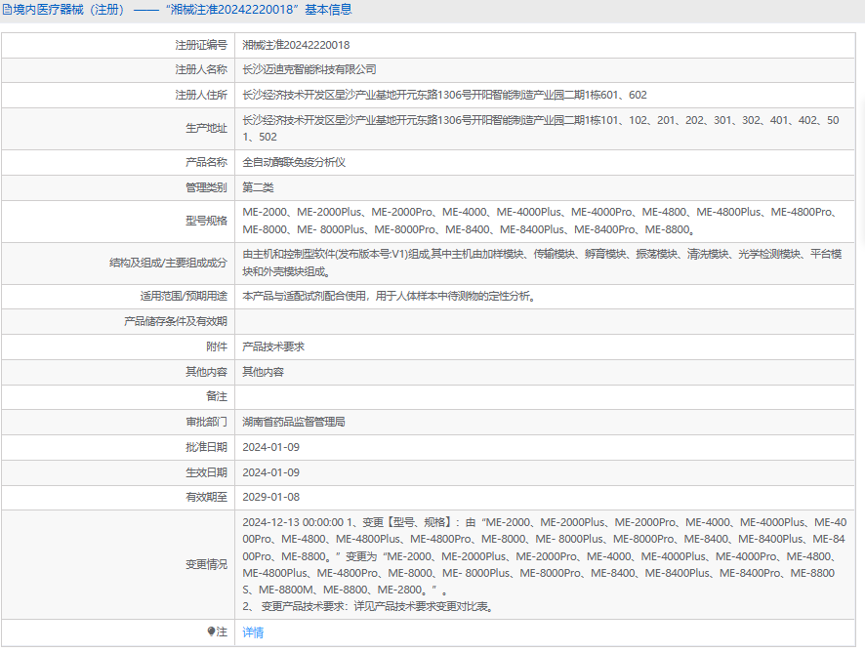This screenshot has width=865, height=652.
Task: Click the 型号规格 model list value
Action: click(x=541, y=221)
